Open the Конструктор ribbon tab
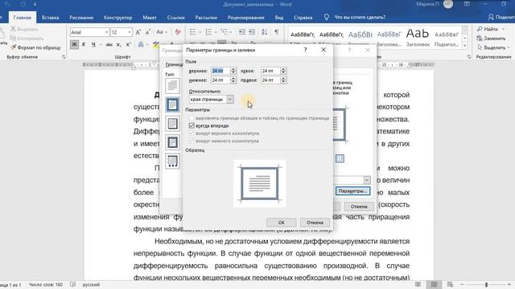This screenshot has width=515, height=289. pos(118,18)
